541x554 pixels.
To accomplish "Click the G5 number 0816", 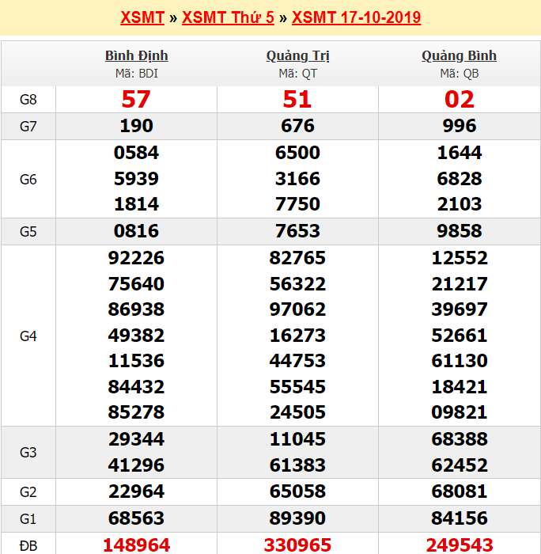I will click(136, 231).
